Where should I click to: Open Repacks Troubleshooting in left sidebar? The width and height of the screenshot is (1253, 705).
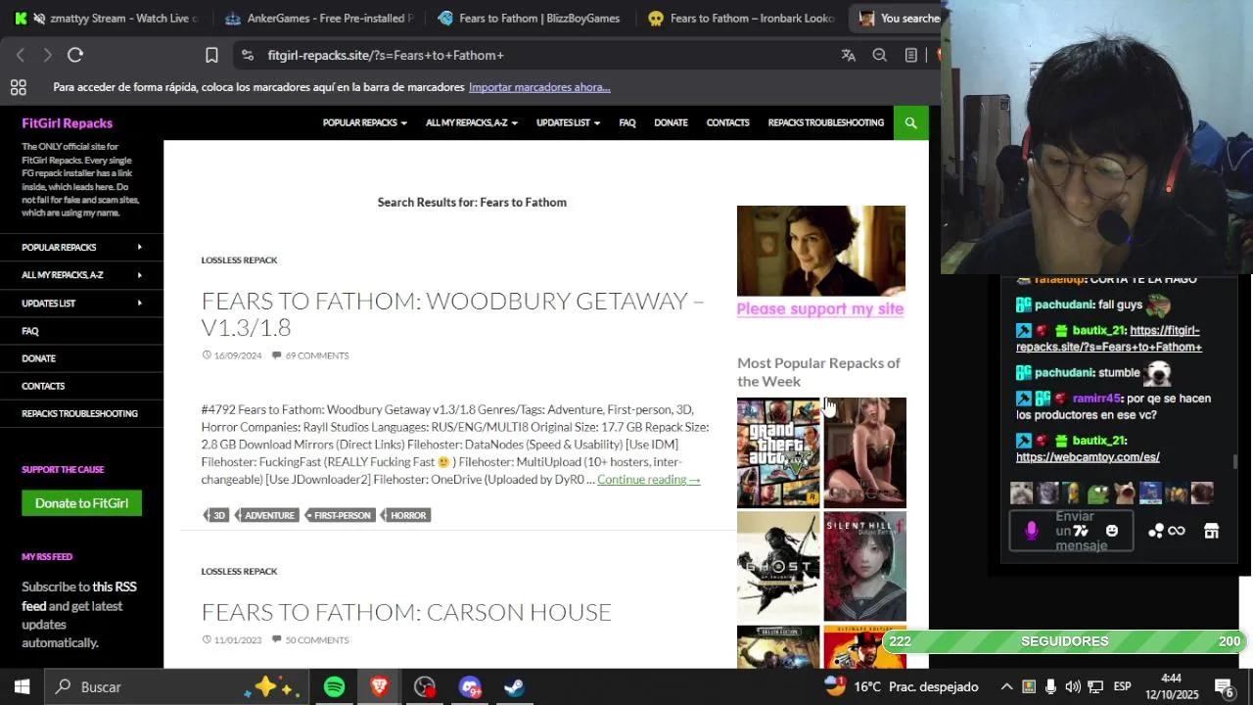coord(79,413)
